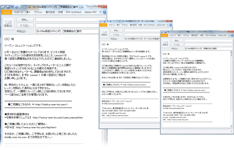Click the Help icon in the middle スタートから1ヶ月 window
The width and height of the screenshot is (234, 150).
coord(171,25)
